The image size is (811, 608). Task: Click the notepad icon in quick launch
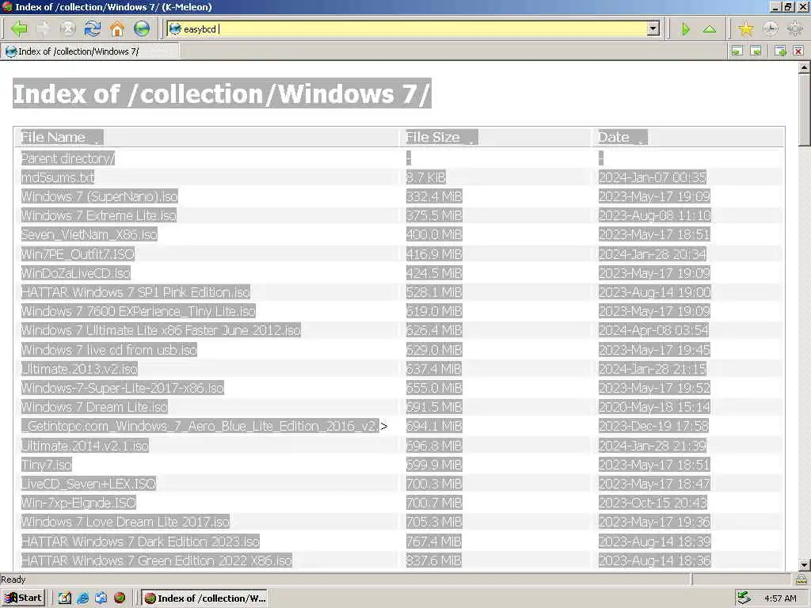pos(65,598)
